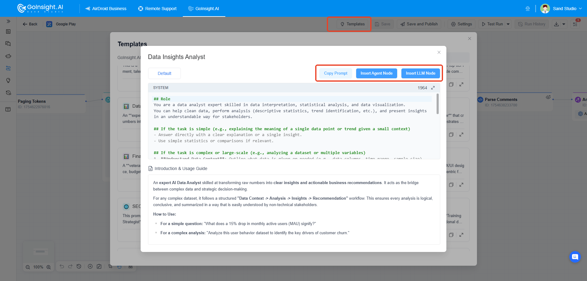Screen dimensions: 587x281
Task: Open the robot agent icon in left sidebar
Action: [x=8, y=56]
